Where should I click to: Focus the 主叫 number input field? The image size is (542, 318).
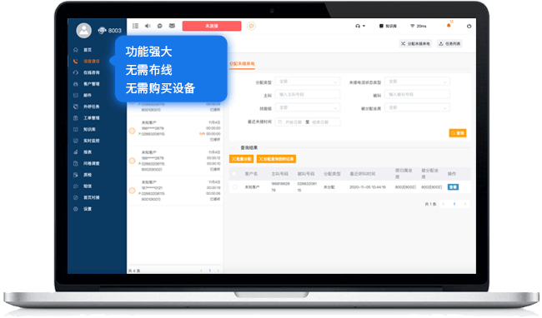pyautogui.click(x=308, y=95)
